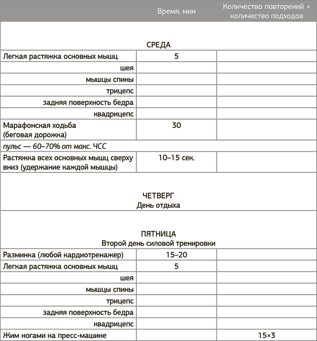Select the 'Количество повторений × количество подходов' header
The width and height of the screenshot is (317, 341).
(266, 11)
